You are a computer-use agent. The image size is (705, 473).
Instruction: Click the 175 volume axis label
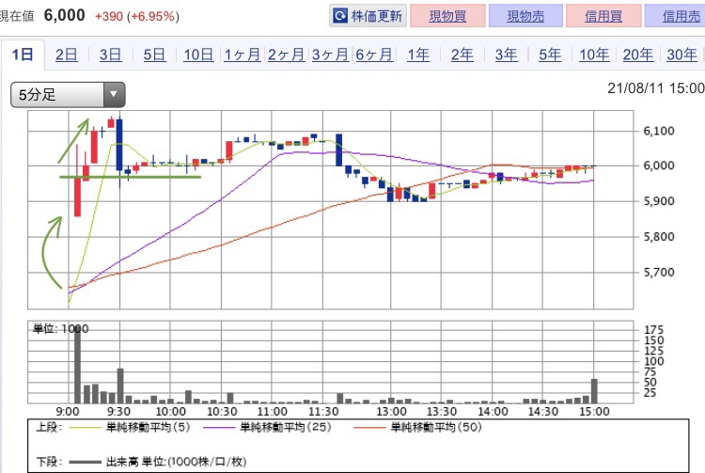pos(653,330)
